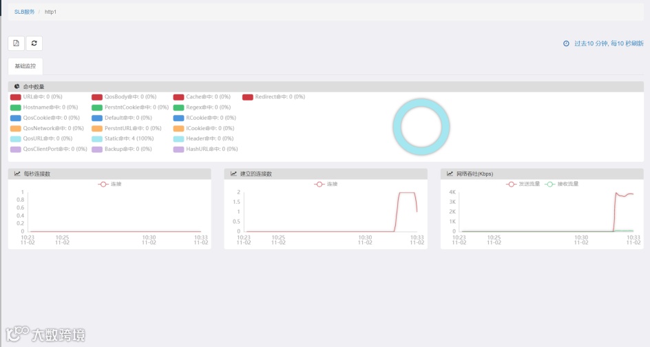Click the clock icon beside refresh interval
This screenshot has height=347, width=650.
[566, 43]
